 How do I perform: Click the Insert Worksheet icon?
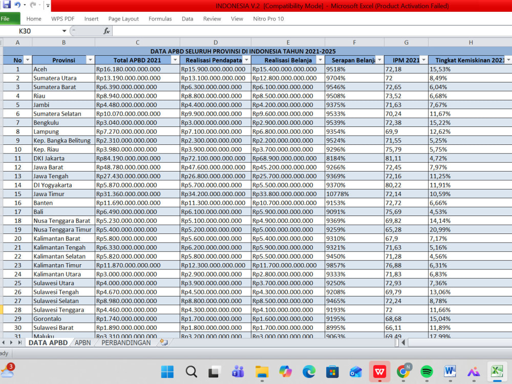point(164,343)
